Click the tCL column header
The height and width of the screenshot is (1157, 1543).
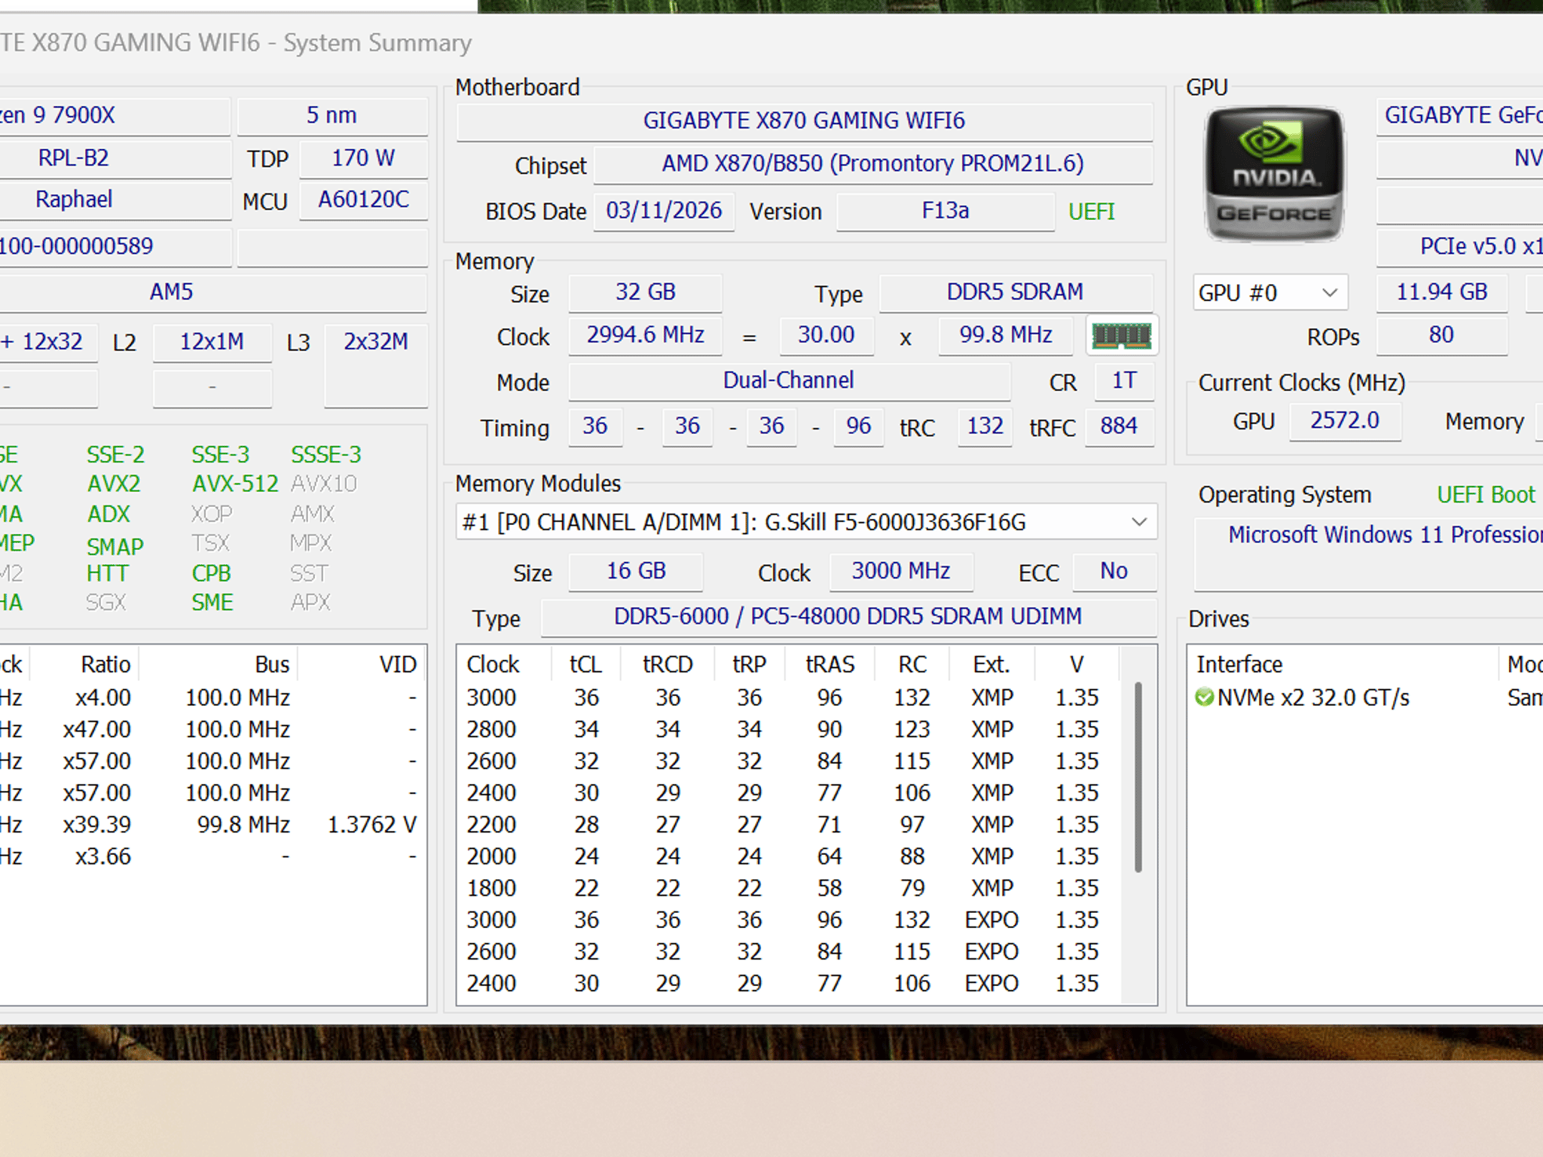586,664
